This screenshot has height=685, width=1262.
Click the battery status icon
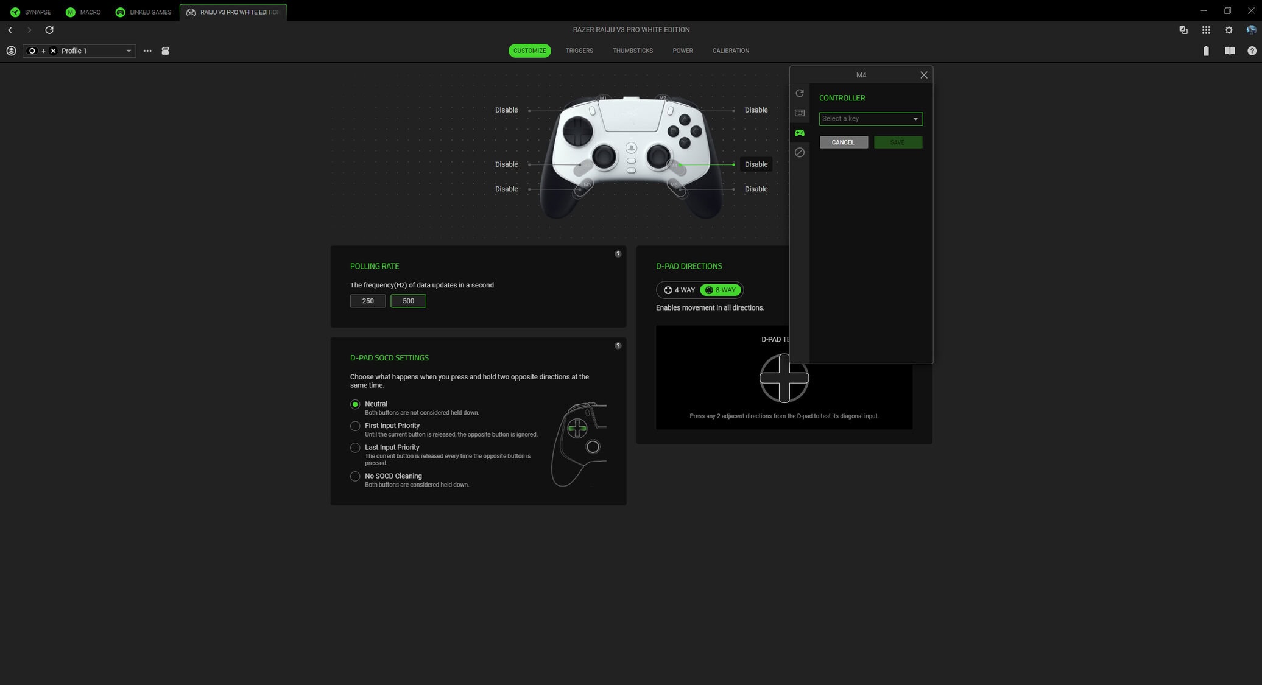pyautogui.click(x=1205, y=51)
